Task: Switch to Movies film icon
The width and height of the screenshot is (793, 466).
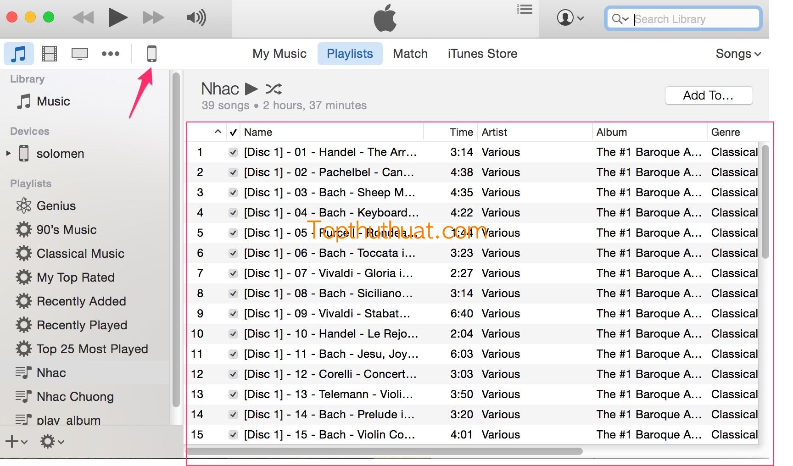Action: [x=50, y=54]
